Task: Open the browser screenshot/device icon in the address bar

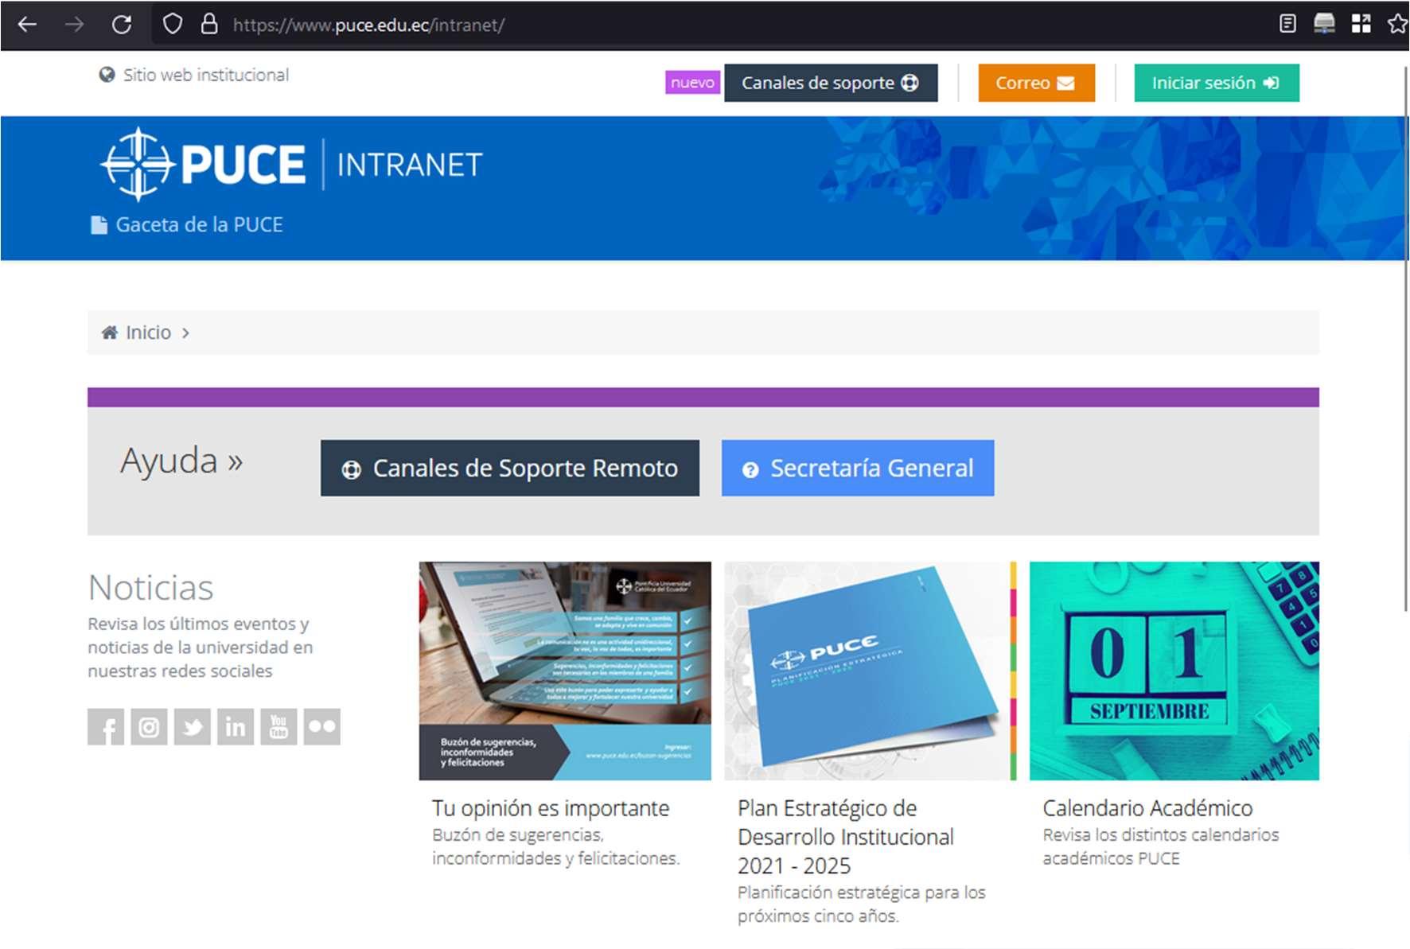Action: pos(1324,24)
